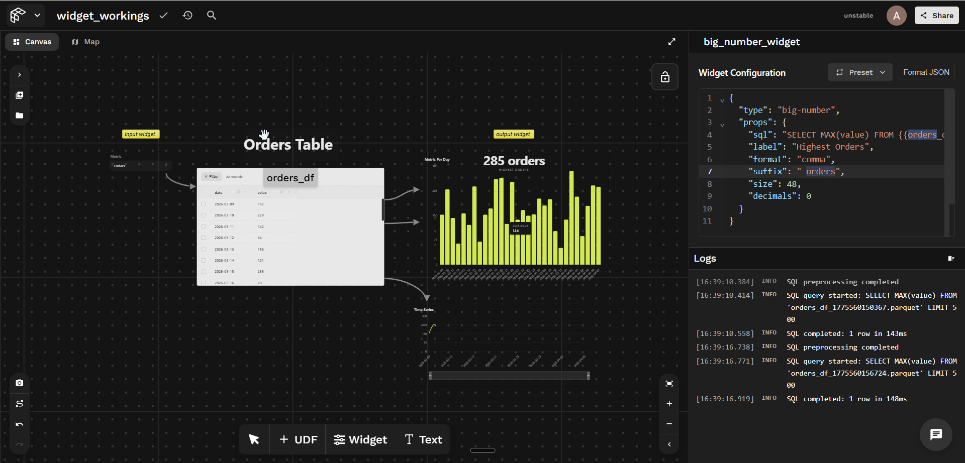Viewport: 965px width, 463px height.
Task: Expand the left sidebar with the chevron arrow
Action: (19, 74)
